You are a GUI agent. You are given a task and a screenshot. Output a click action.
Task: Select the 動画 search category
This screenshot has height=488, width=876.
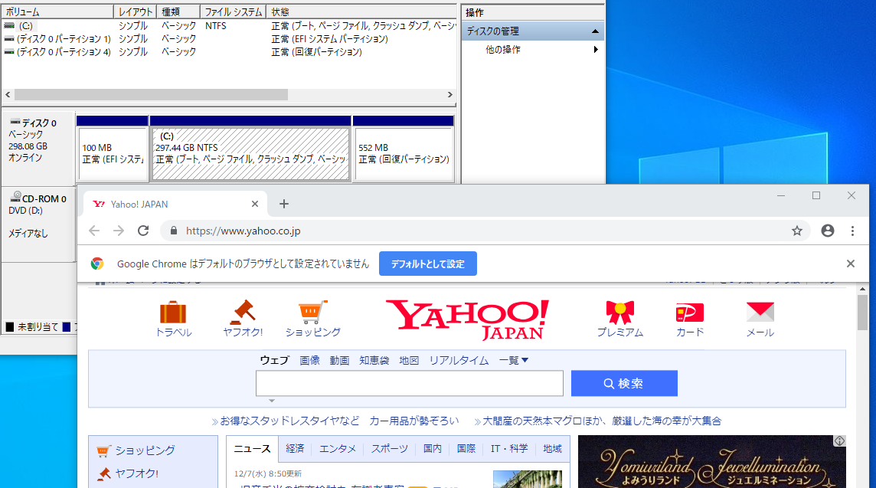click(339, 361)
